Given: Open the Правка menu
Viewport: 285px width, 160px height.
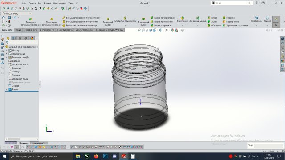Looking at the screenshot, I should tap(32, 3).
